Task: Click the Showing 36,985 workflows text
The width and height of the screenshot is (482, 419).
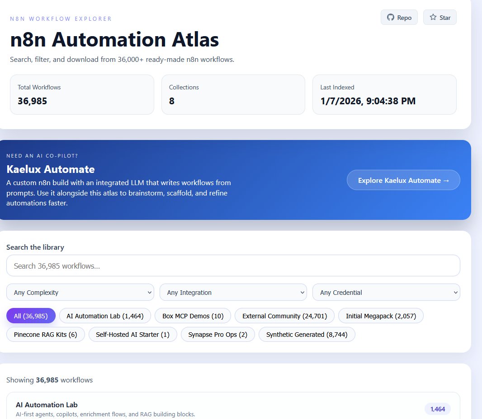Action: 49,380
